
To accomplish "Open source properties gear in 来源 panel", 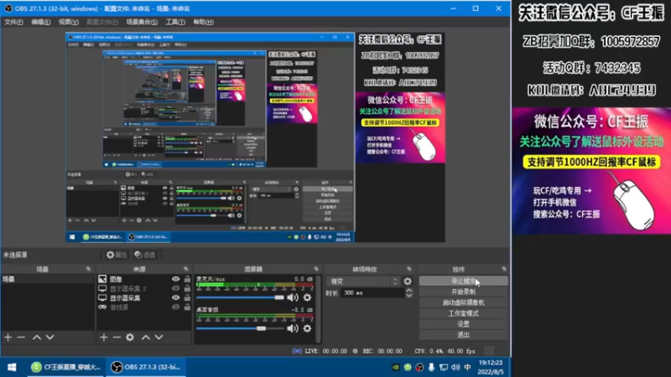I will (x=130, y=338).
